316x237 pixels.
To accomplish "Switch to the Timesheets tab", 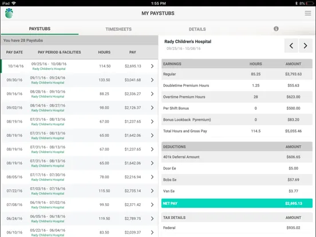I will point(118,29).
